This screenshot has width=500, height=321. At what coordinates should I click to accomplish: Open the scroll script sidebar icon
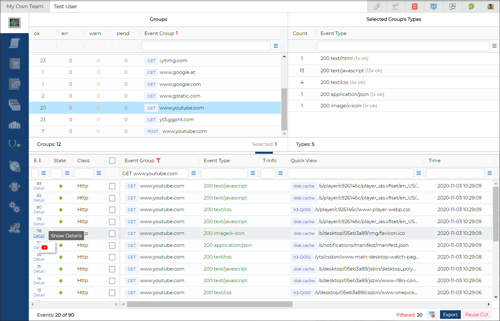tap(15, 43)
